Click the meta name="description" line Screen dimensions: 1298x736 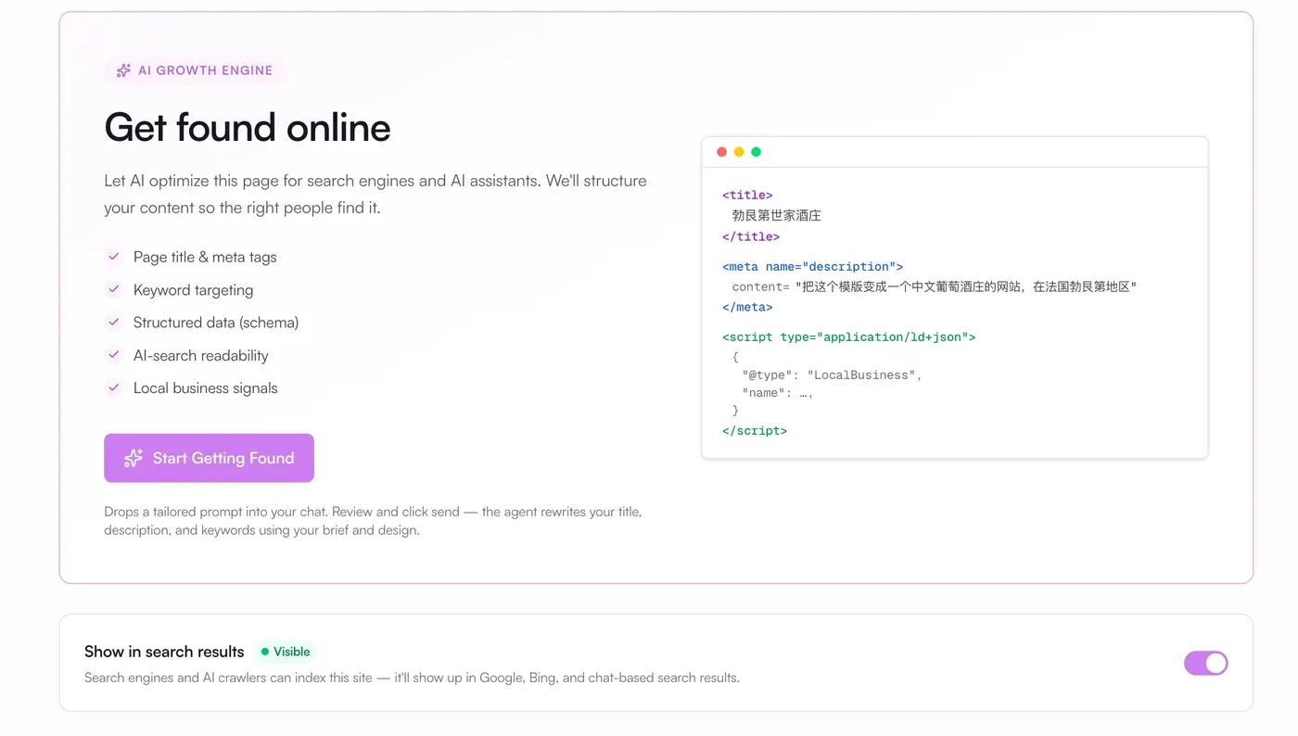(812, 267)
